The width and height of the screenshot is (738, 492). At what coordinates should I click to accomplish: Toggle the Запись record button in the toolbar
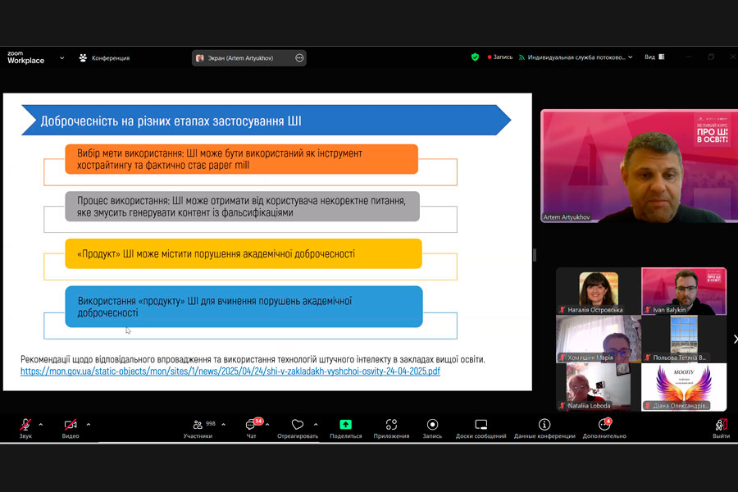432,426
